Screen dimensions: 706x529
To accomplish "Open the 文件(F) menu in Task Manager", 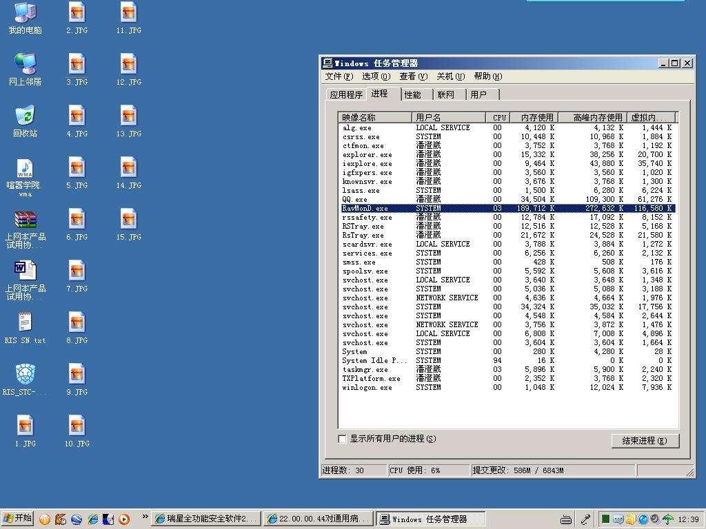I will pyautogui.click(x=339, y=76).
